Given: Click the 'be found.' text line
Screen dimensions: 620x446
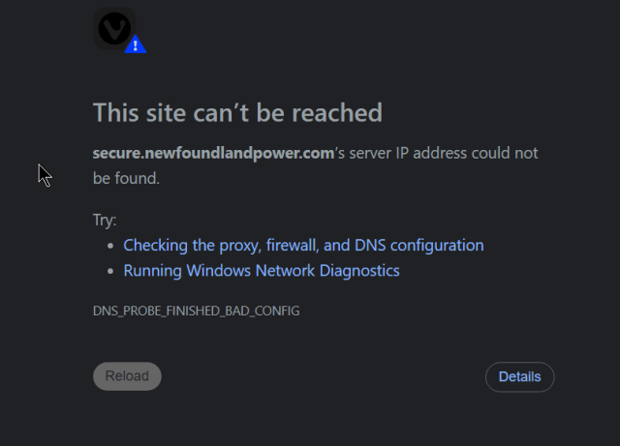Looking at the screenshot, I should 126,179.
